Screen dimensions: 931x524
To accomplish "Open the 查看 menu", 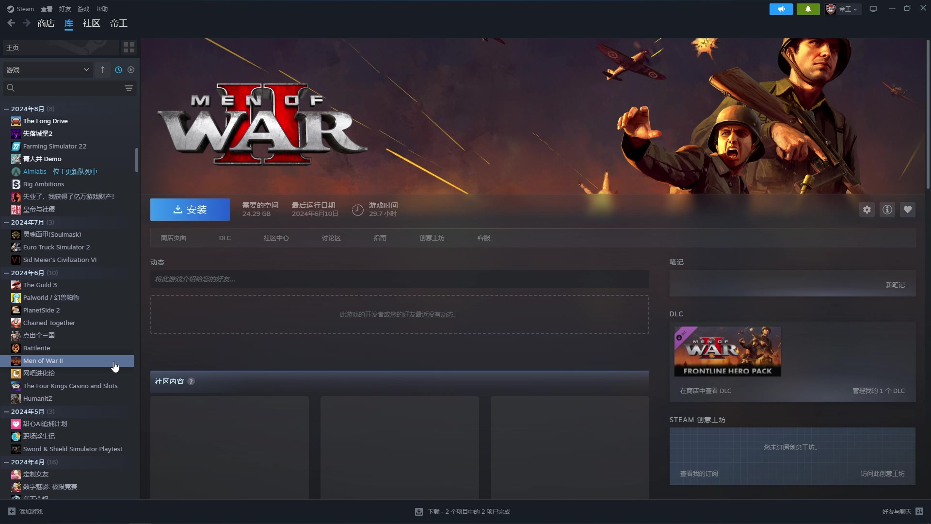I will (47, 9).
